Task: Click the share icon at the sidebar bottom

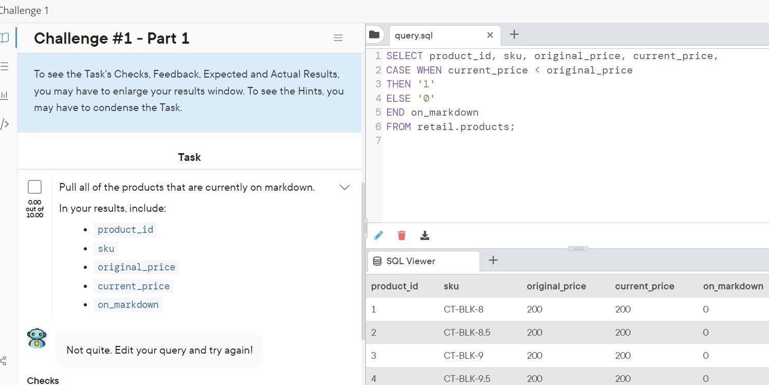Action: tap(4, 361)
